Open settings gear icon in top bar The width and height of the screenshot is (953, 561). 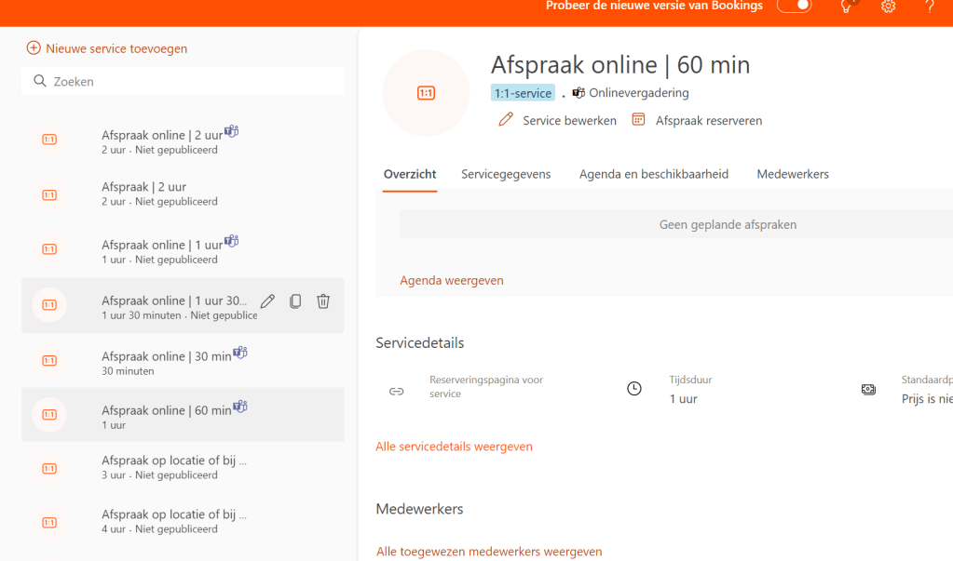pos(888,7)
